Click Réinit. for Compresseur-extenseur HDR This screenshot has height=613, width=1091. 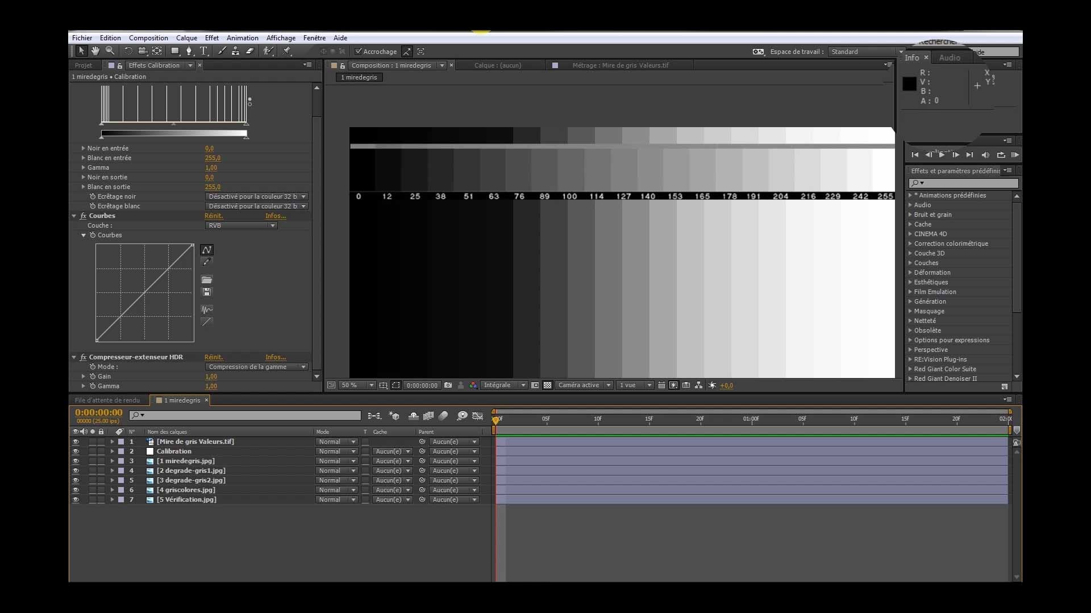click(x=214, y=357)
